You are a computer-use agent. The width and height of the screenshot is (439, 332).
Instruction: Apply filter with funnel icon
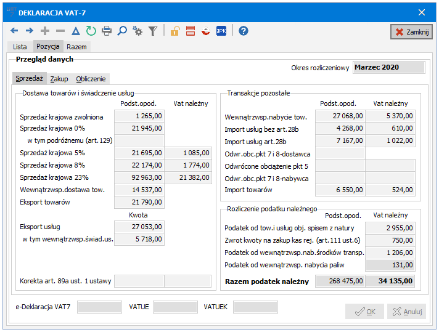153,31
